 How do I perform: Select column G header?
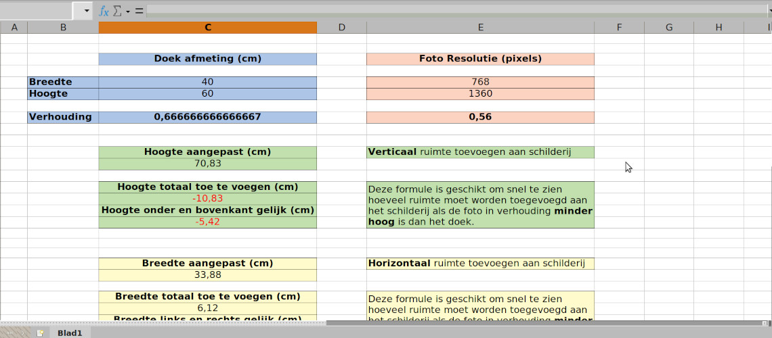point(668,27)
